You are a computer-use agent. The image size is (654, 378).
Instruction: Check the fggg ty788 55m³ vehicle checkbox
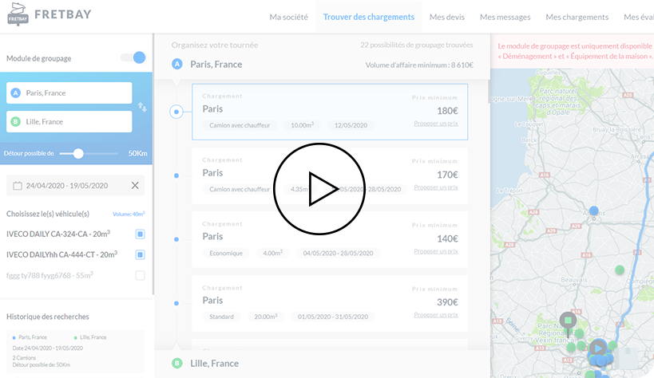(140, 275)
